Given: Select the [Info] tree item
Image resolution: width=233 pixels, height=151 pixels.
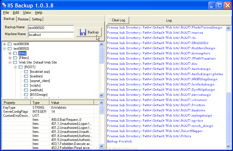Looking at the screenshot, I should (22, 53).
